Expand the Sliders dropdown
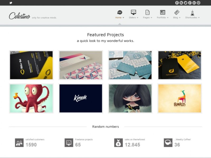211x158 pixels. coord(133,17)
